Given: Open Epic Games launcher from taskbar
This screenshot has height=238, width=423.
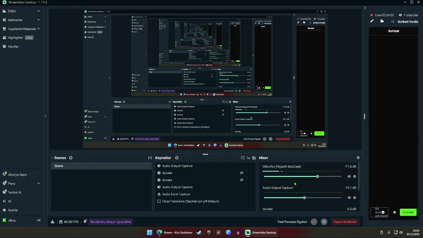Looking at the screenshot, I should tap(209, 232).
